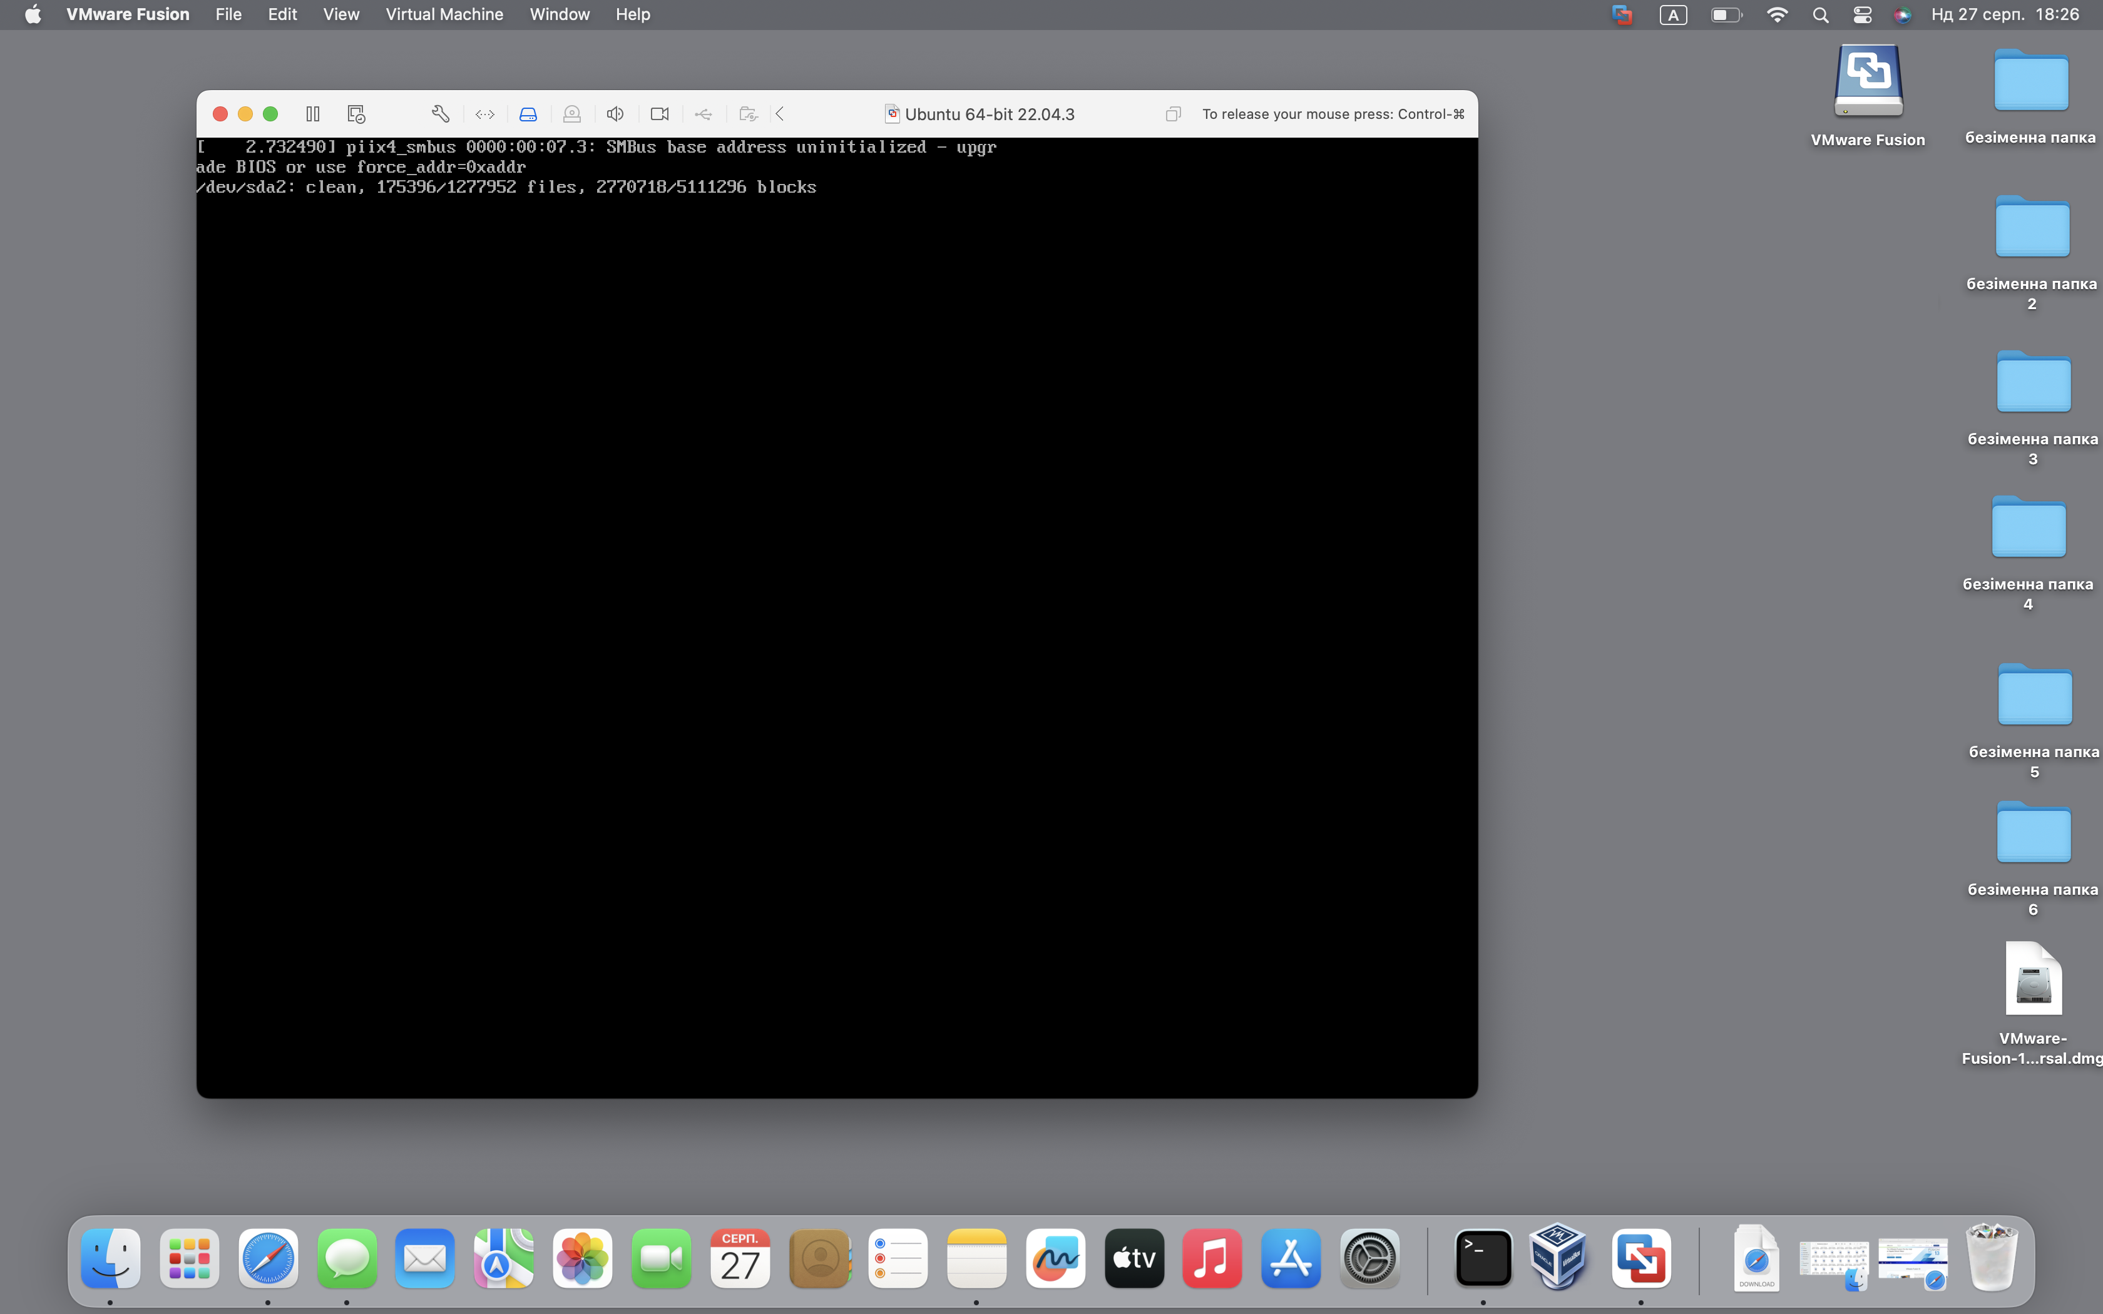The width and height of the screenshot is (2103, 1314).
Task: Click inside the Ubuntu VM console screen
Action: (x=837, y=617)
